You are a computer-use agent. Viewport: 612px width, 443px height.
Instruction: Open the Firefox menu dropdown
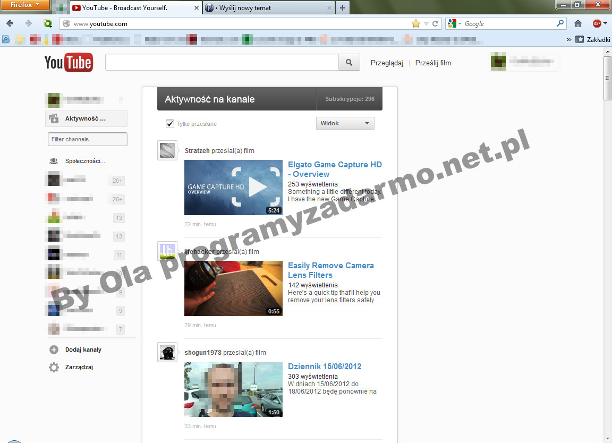coord(25,5)
